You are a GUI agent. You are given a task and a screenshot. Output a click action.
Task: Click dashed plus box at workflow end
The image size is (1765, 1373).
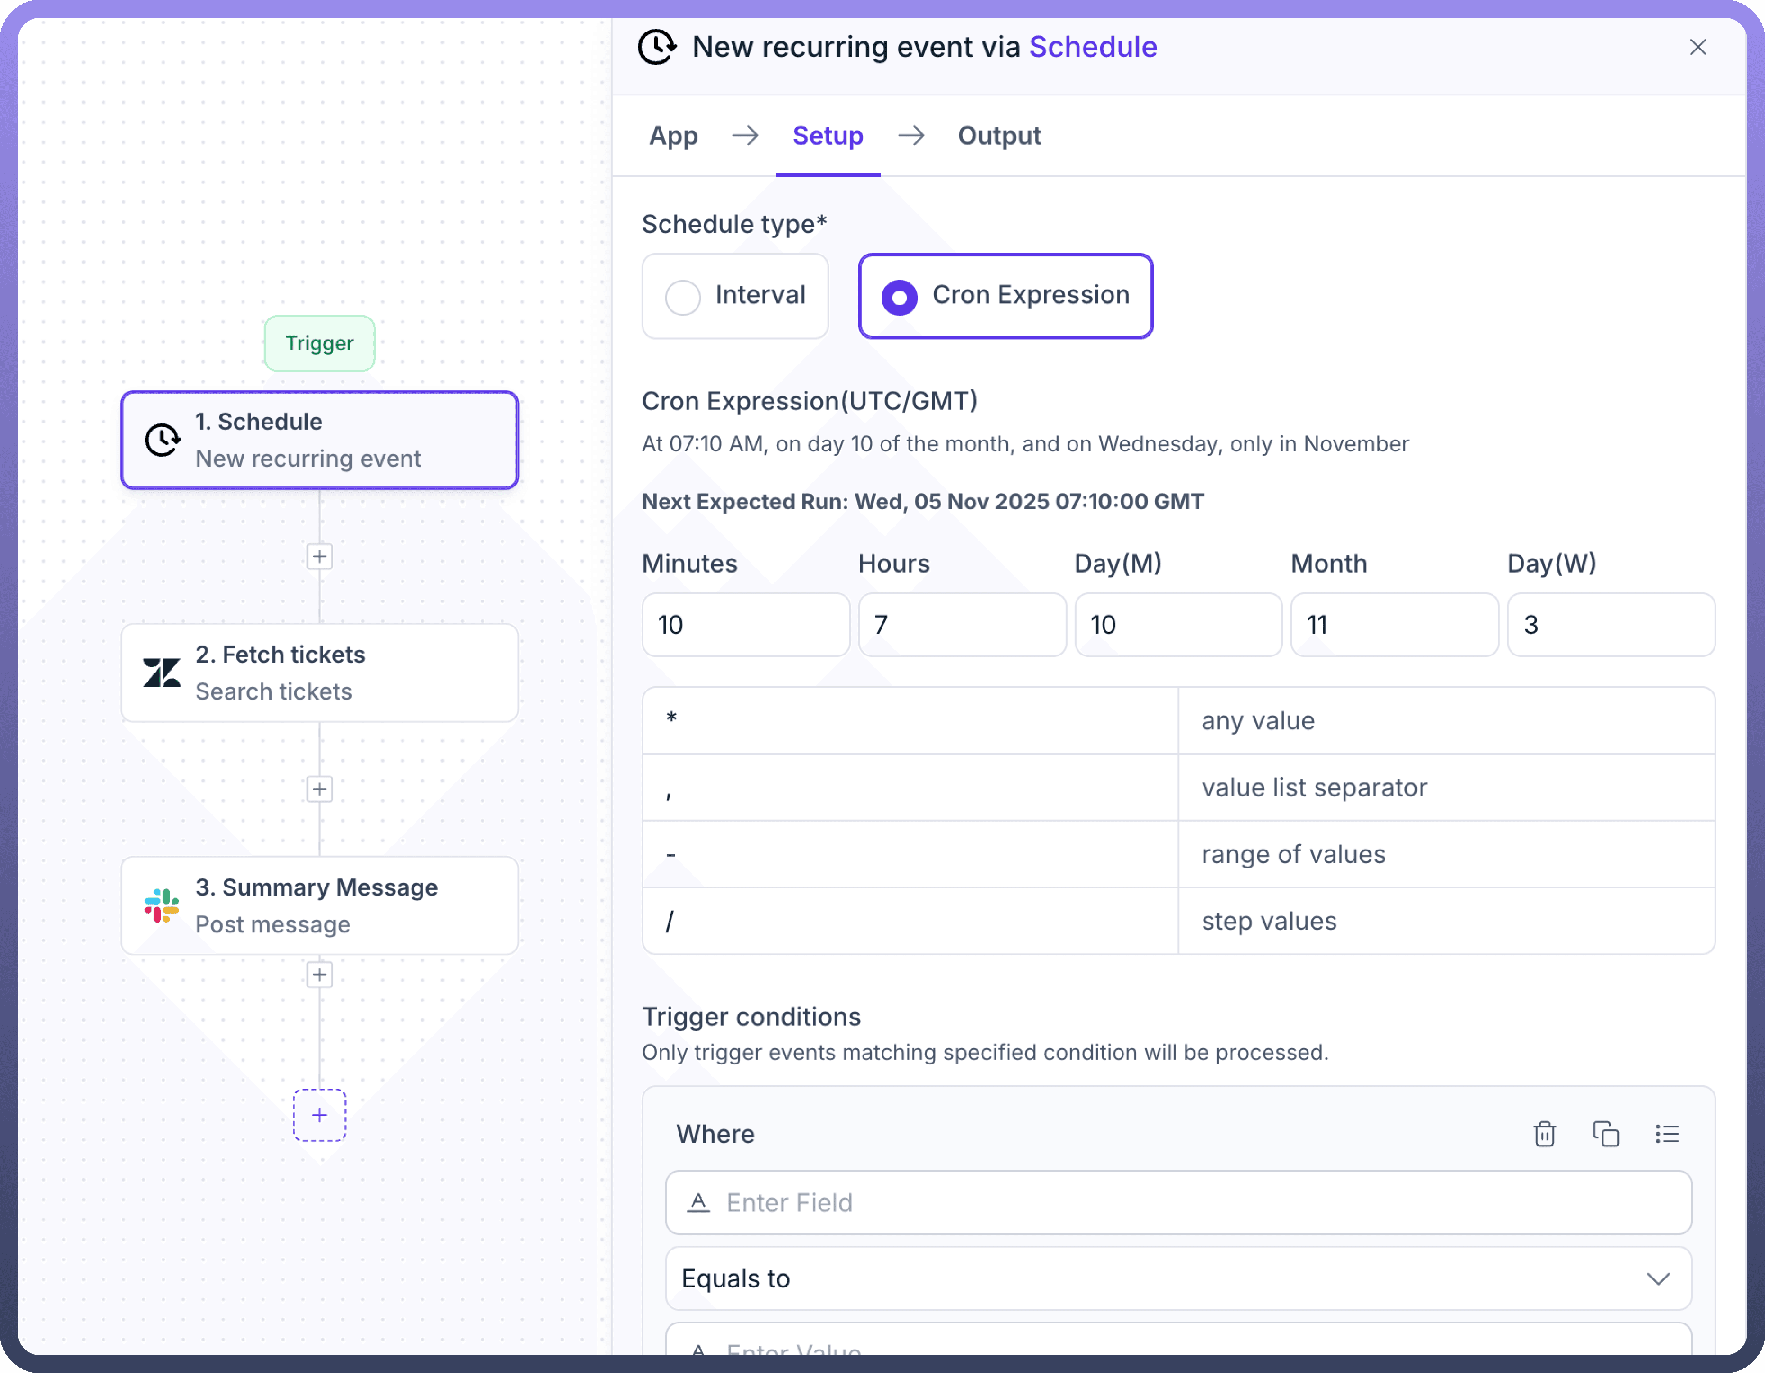pos(319,1115)
